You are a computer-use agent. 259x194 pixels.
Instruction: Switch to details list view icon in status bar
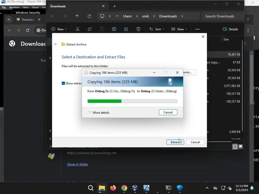click(x=235, y=147)
